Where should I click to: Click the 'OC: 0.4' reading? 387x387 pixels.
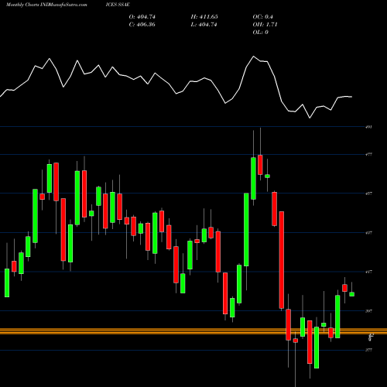coord(262,17)
